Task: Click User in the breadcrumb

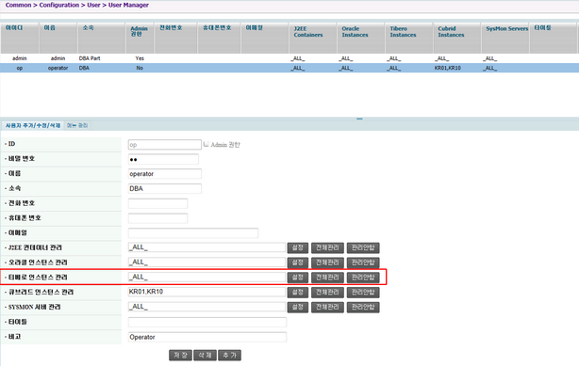Action: [x=93, y=5]
